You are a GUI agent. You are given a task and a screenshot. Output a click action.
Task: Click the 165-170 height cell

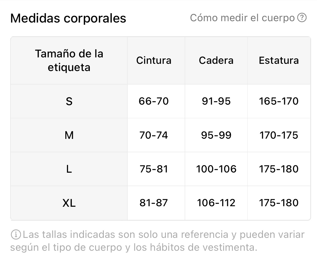(x=279, y=101)
